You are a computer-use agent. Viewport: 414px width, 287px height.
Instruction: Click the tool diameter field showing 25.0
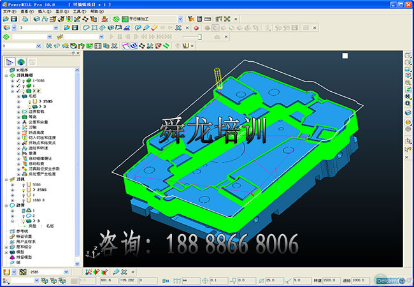click(x=275, y=281)
